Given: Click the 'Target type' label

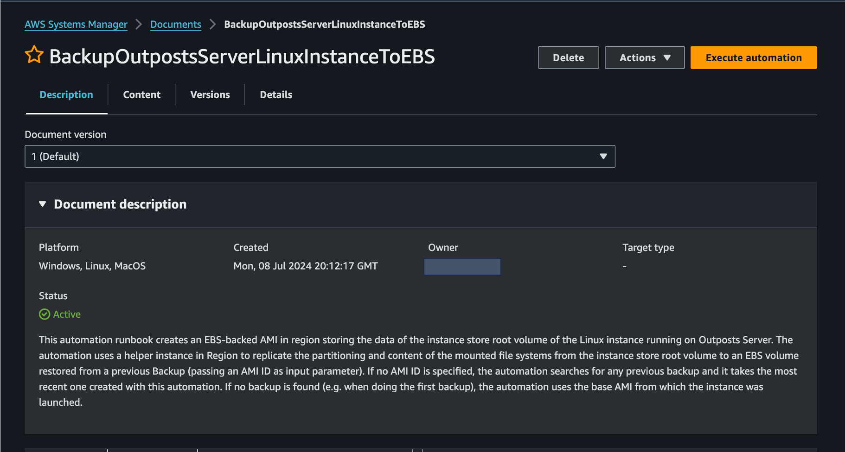Looking at the screenshot, I should [x=648, y=248].
